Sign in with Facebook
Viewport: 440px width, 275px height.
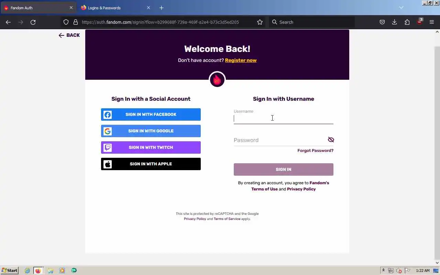(x=151, y=114)
